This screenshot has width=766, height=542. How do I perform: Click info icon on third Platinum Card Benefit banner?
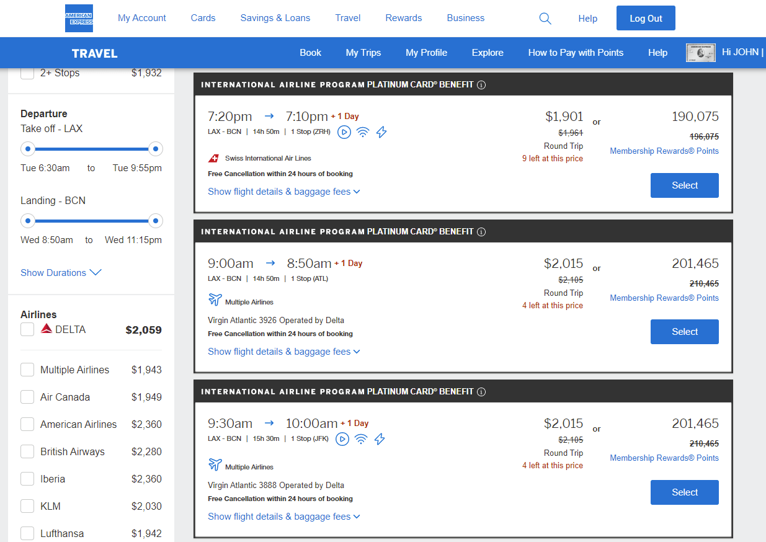[x=481, y=392]
